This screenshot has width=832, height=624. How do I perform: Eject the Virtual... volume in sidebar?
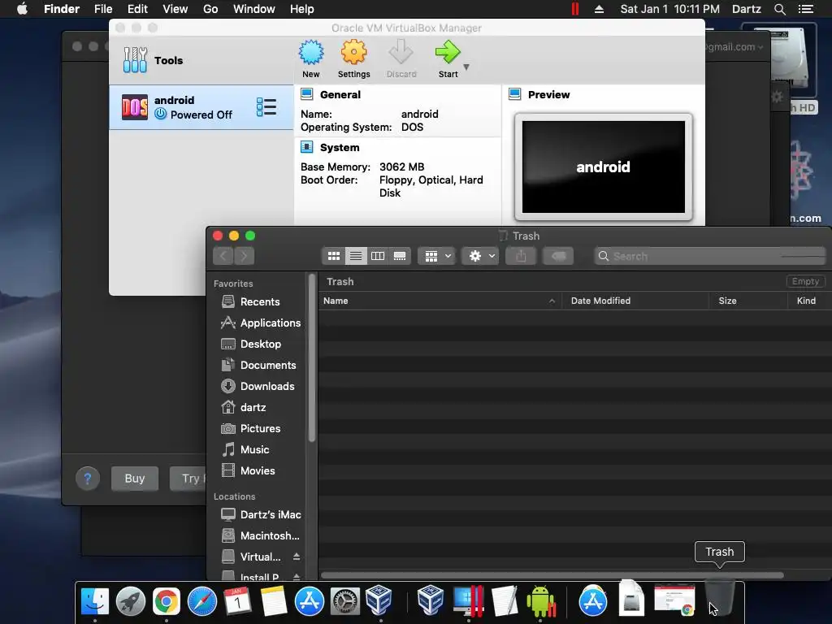[297, 557]
